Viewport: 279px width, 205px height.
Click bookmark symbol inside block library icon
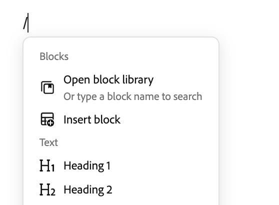tap(50, 86)
